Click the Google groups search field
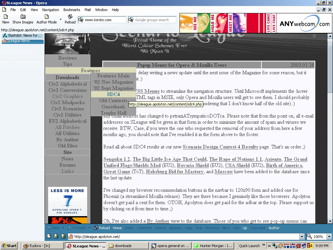Image resolution: width=333 pixels, height=250 pixels. pos(155,20)
